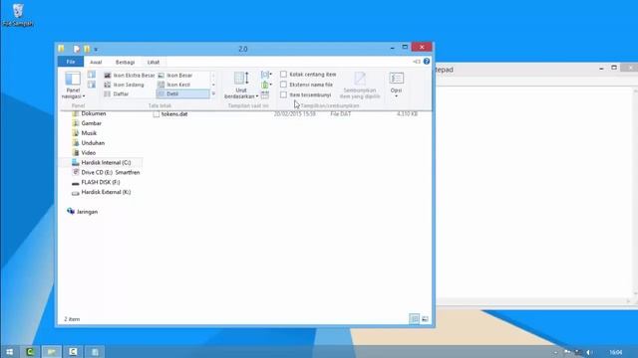
Task: Open Video in the navigation pane
Action: tap(84, 153)
